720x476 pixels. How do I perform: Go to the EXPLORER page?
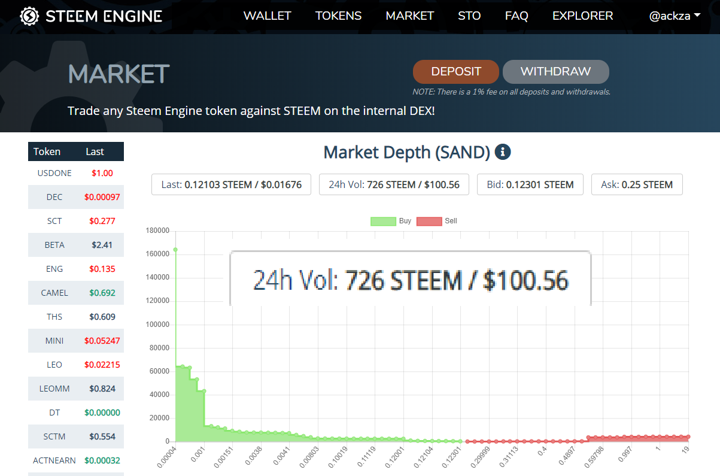(x=583, y=16)
